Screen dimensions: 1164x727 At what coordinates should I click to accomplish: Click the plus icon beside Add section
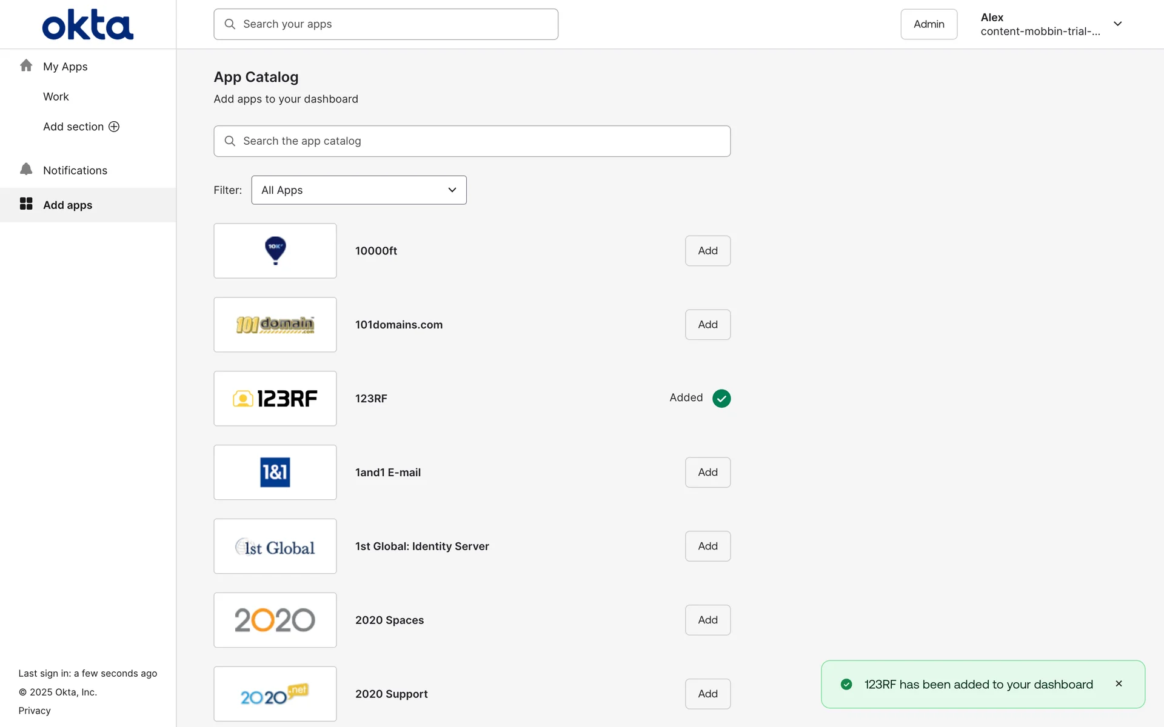[114, 127]
